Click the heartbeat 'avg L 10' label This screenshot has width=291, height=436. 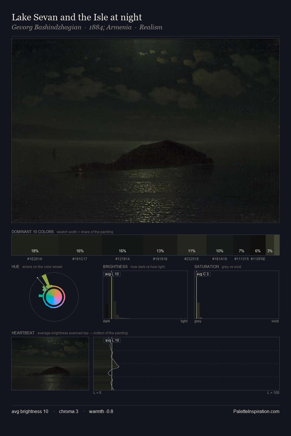tap(112, 340)
